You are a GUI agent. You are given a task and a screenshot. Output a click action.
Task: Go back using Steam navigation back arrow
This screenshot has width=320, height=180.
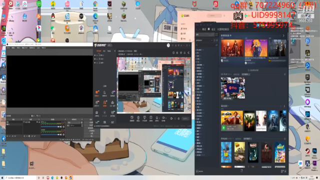point(196,29)
